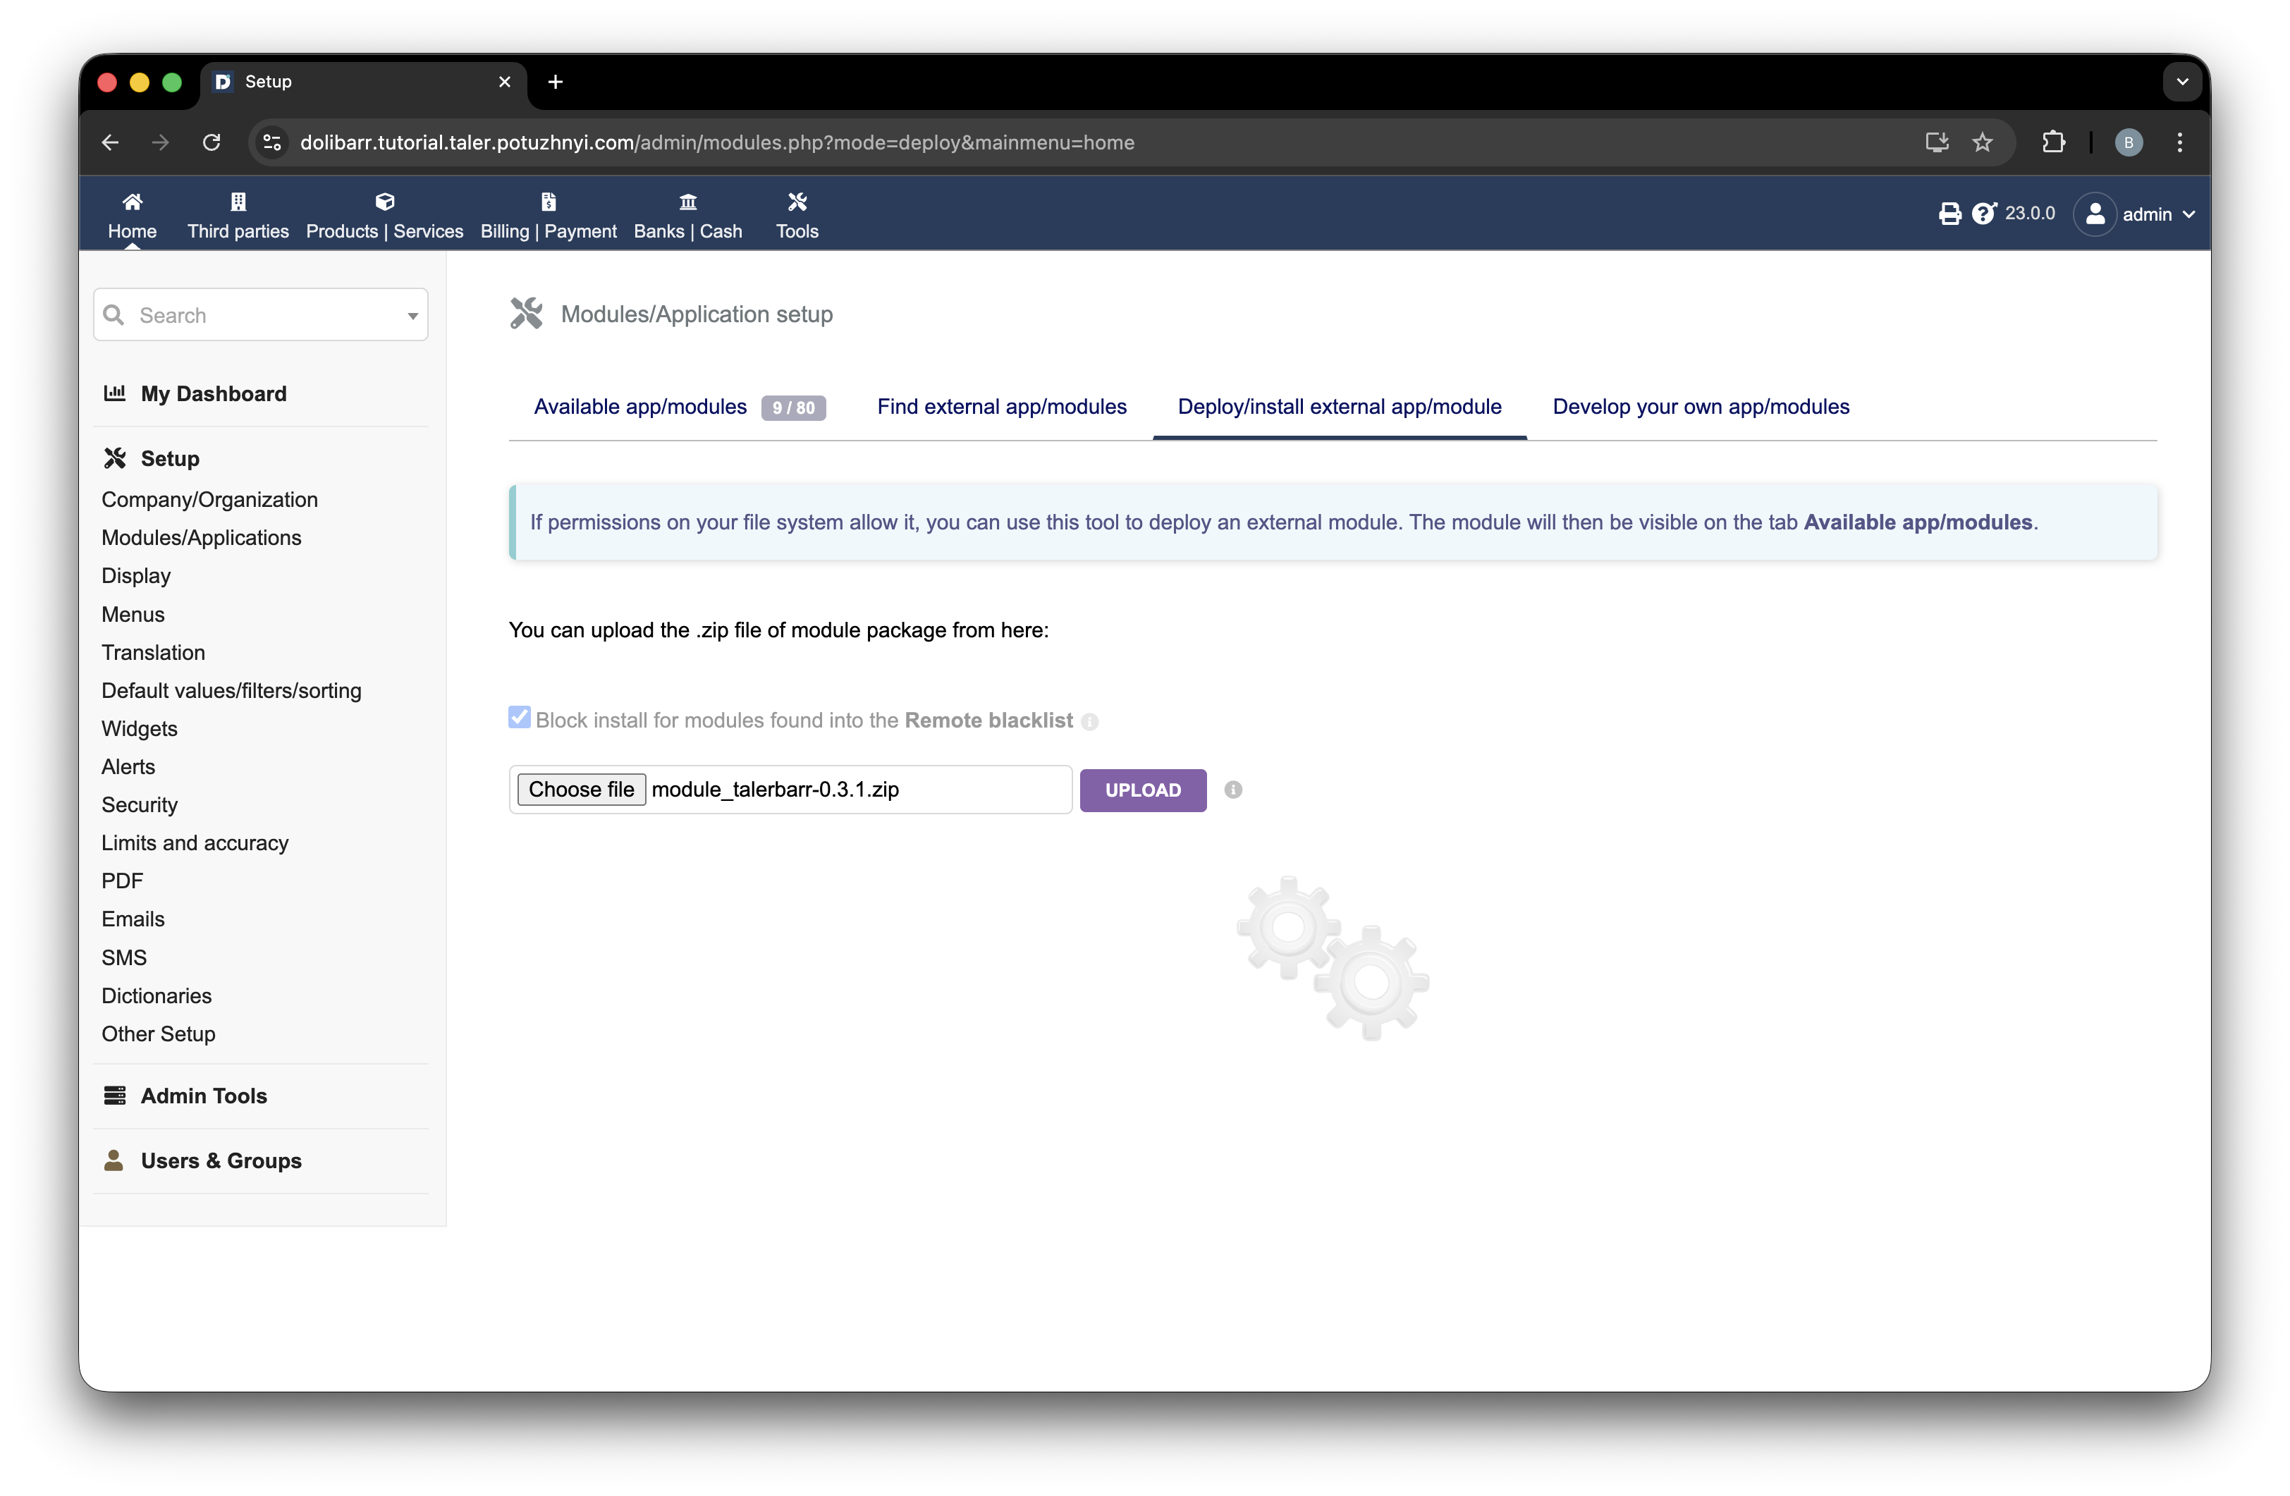Open Third parties building icon
The image size is (2290, 1496).
pyautogui.click(x=238, y=202)
